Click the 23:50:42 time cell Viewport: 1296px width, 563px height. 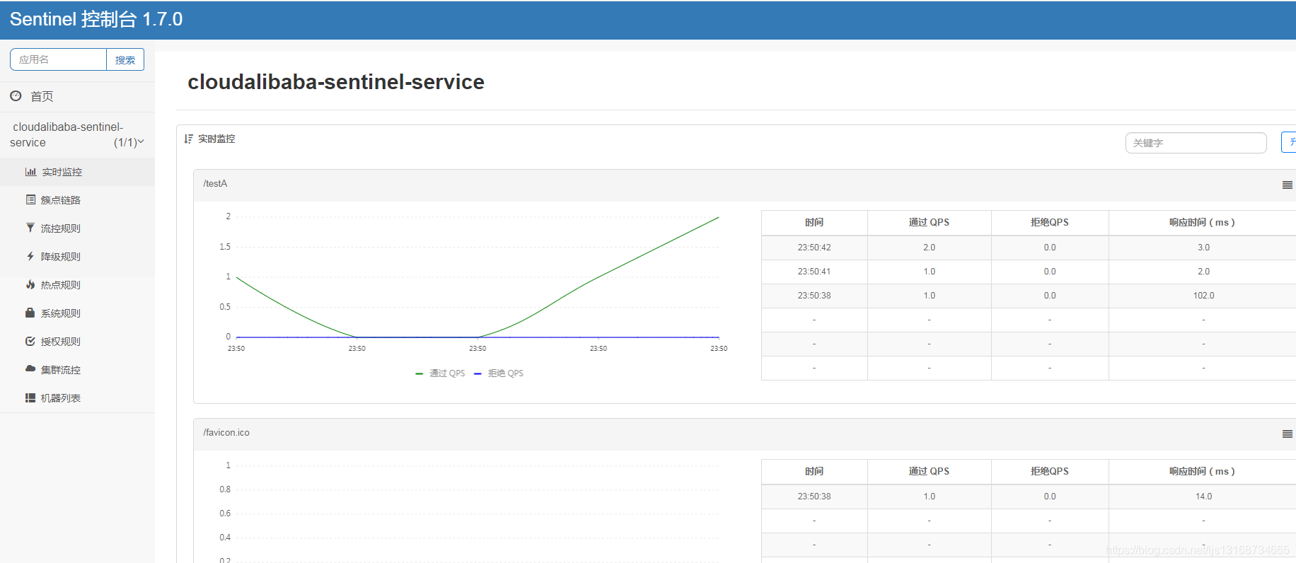click(814, 248)
